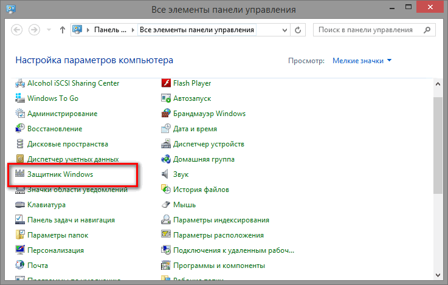The image size is (448, 285).
Task: Open История файлов link
Action: click(x=201, y=190)
